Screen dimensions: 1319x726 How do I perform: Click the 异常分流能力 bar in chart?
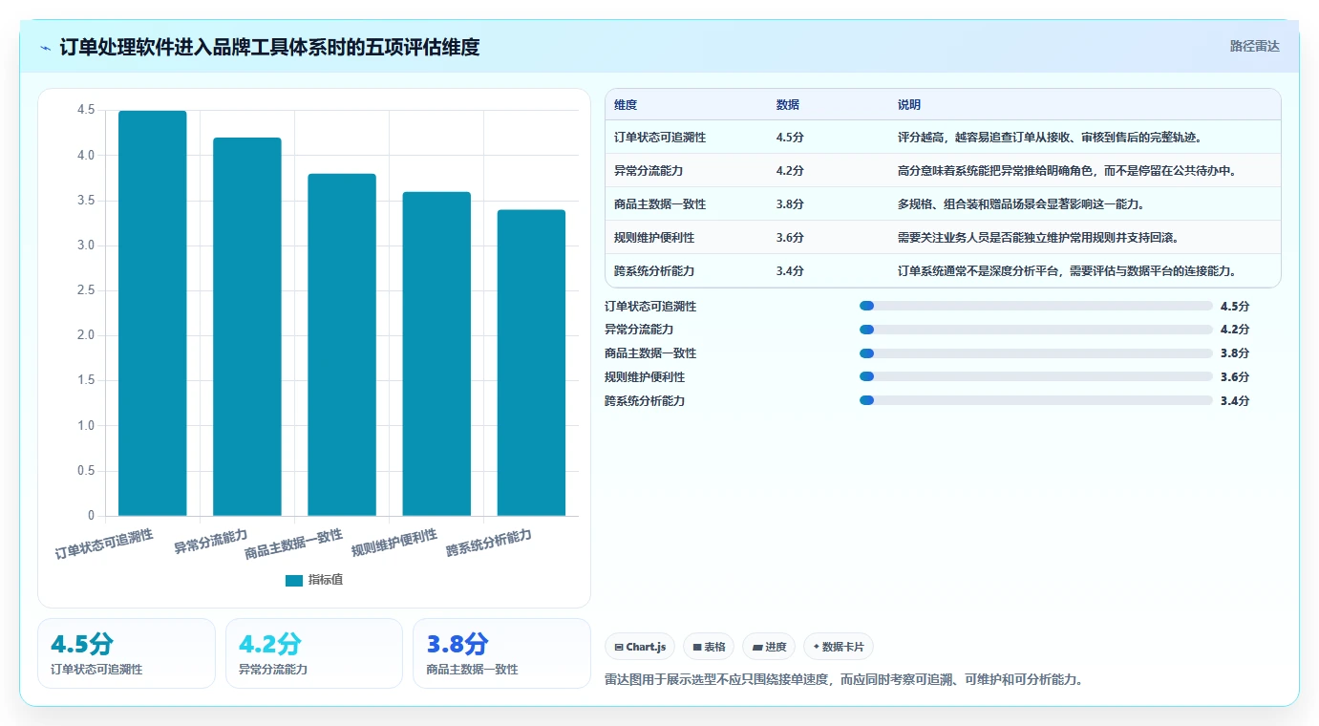(x=246, y=327)
